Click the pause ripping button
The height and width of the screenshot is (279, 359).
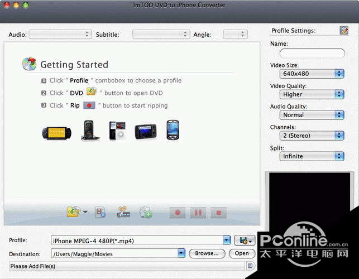(198, 213)
